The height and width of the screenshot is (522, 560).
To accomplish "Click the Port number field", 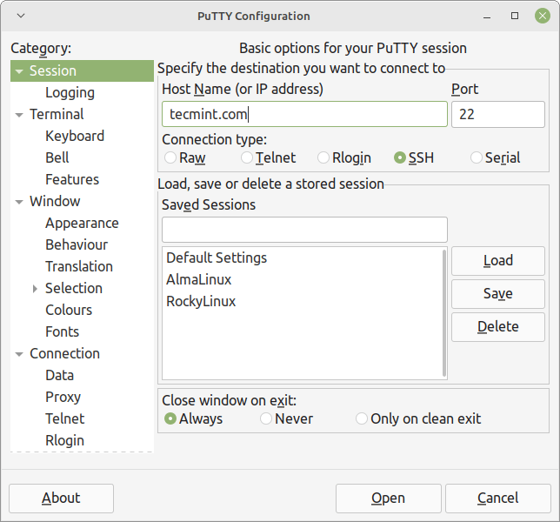I will pyautogui.click(x=497, y=114).
